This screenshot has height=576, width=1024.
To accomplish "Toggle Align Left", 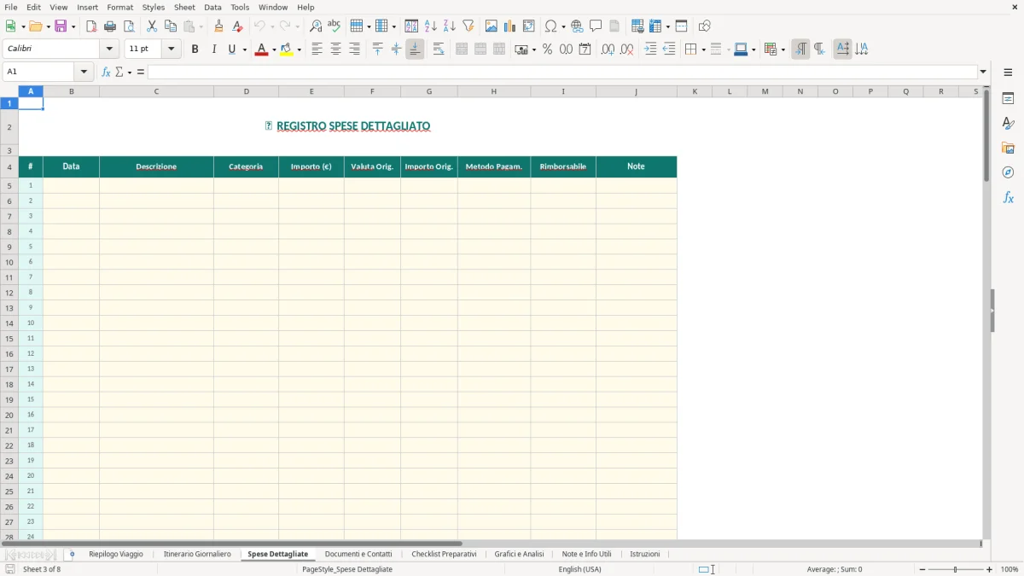I will [x=317, y=49].
